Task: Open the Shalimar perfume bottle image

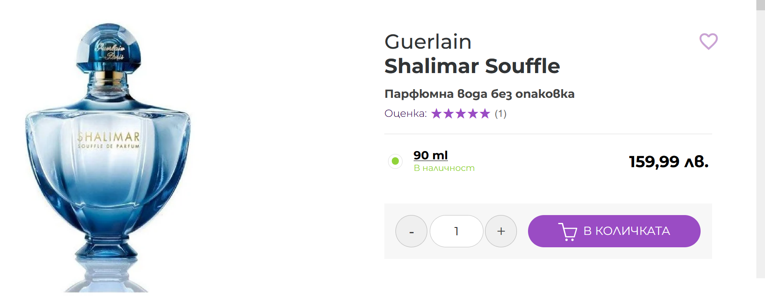Action: (x=108, y=157)
